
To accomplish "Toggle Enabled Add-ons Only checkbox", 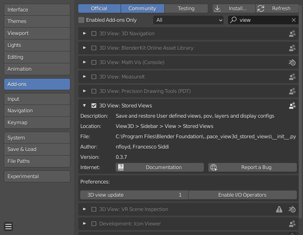I will tap(82, 20).
